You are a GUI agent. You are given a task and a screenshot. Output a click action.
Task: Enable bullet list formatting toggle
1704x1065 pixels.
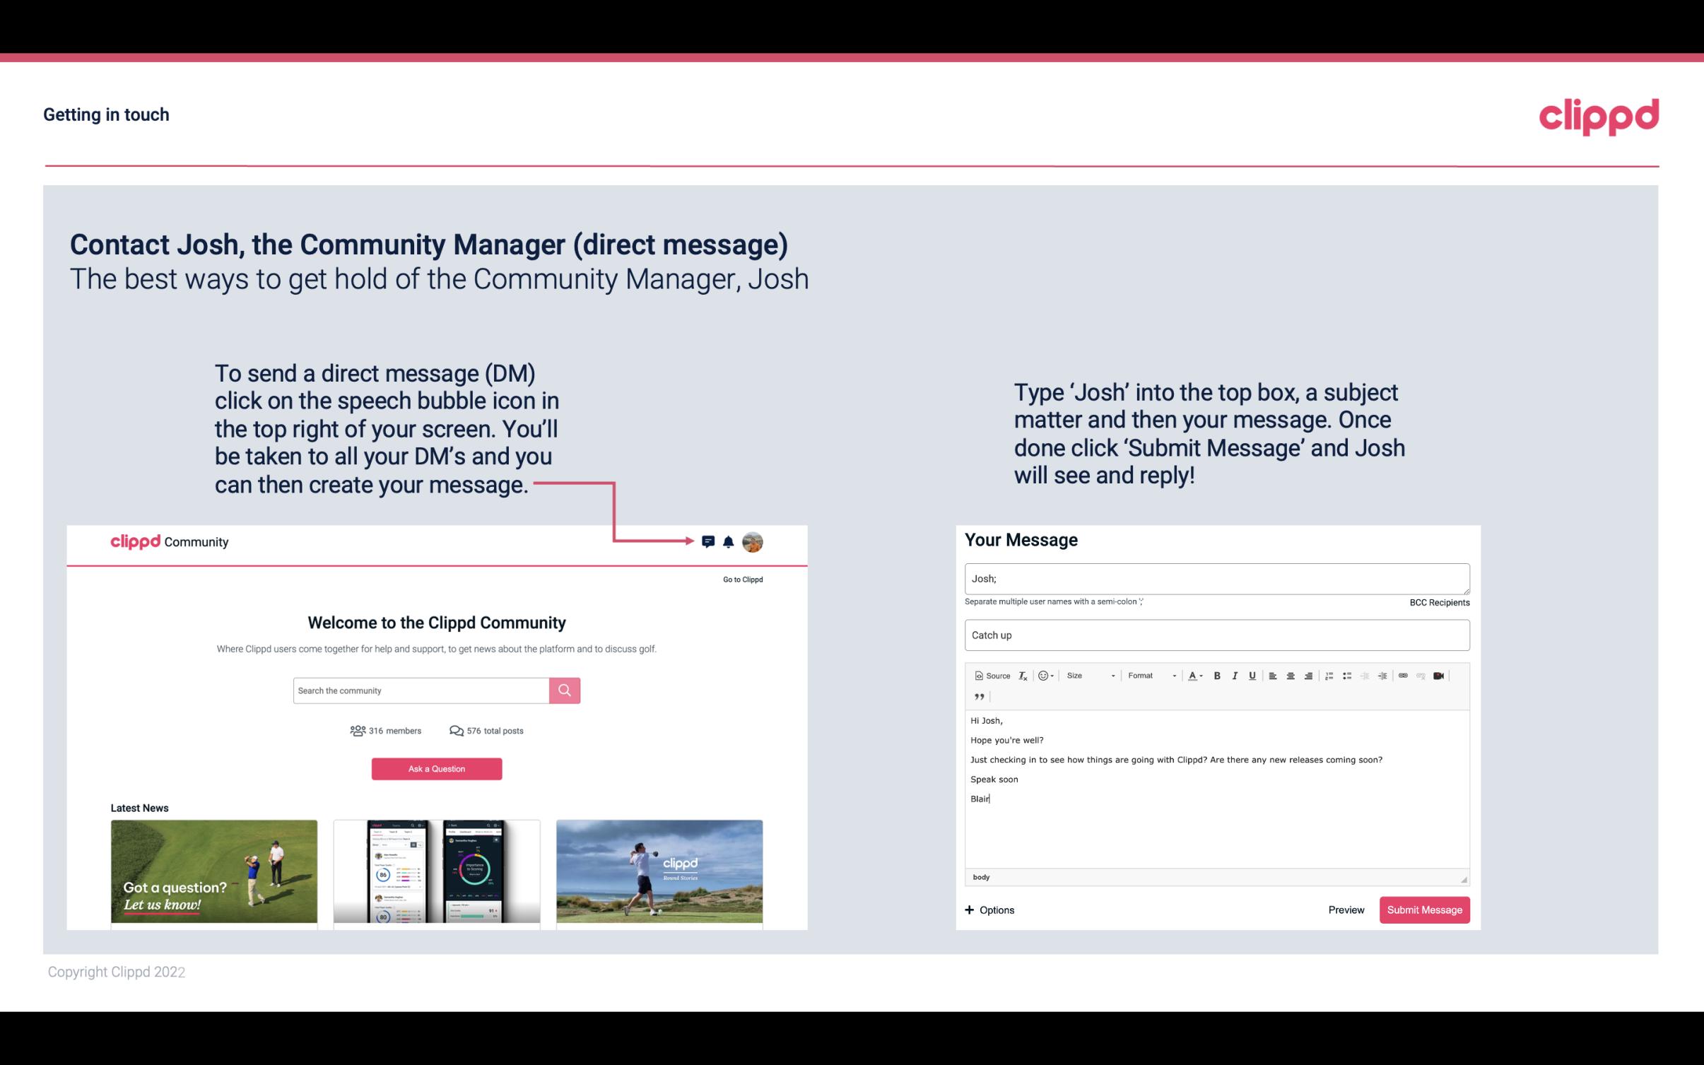coord(1347,675)
